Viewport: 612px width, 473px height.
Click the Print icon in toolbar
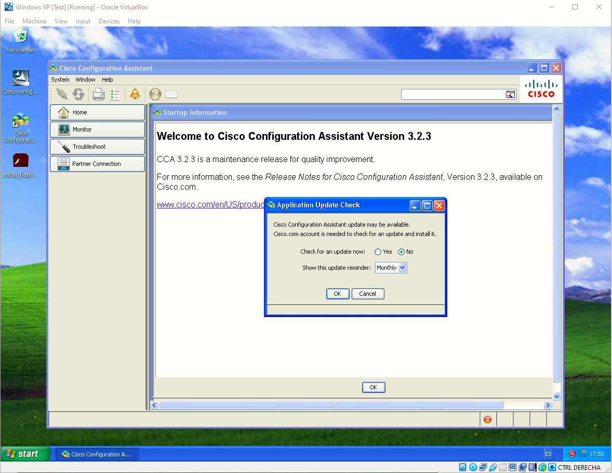point(98,94)
